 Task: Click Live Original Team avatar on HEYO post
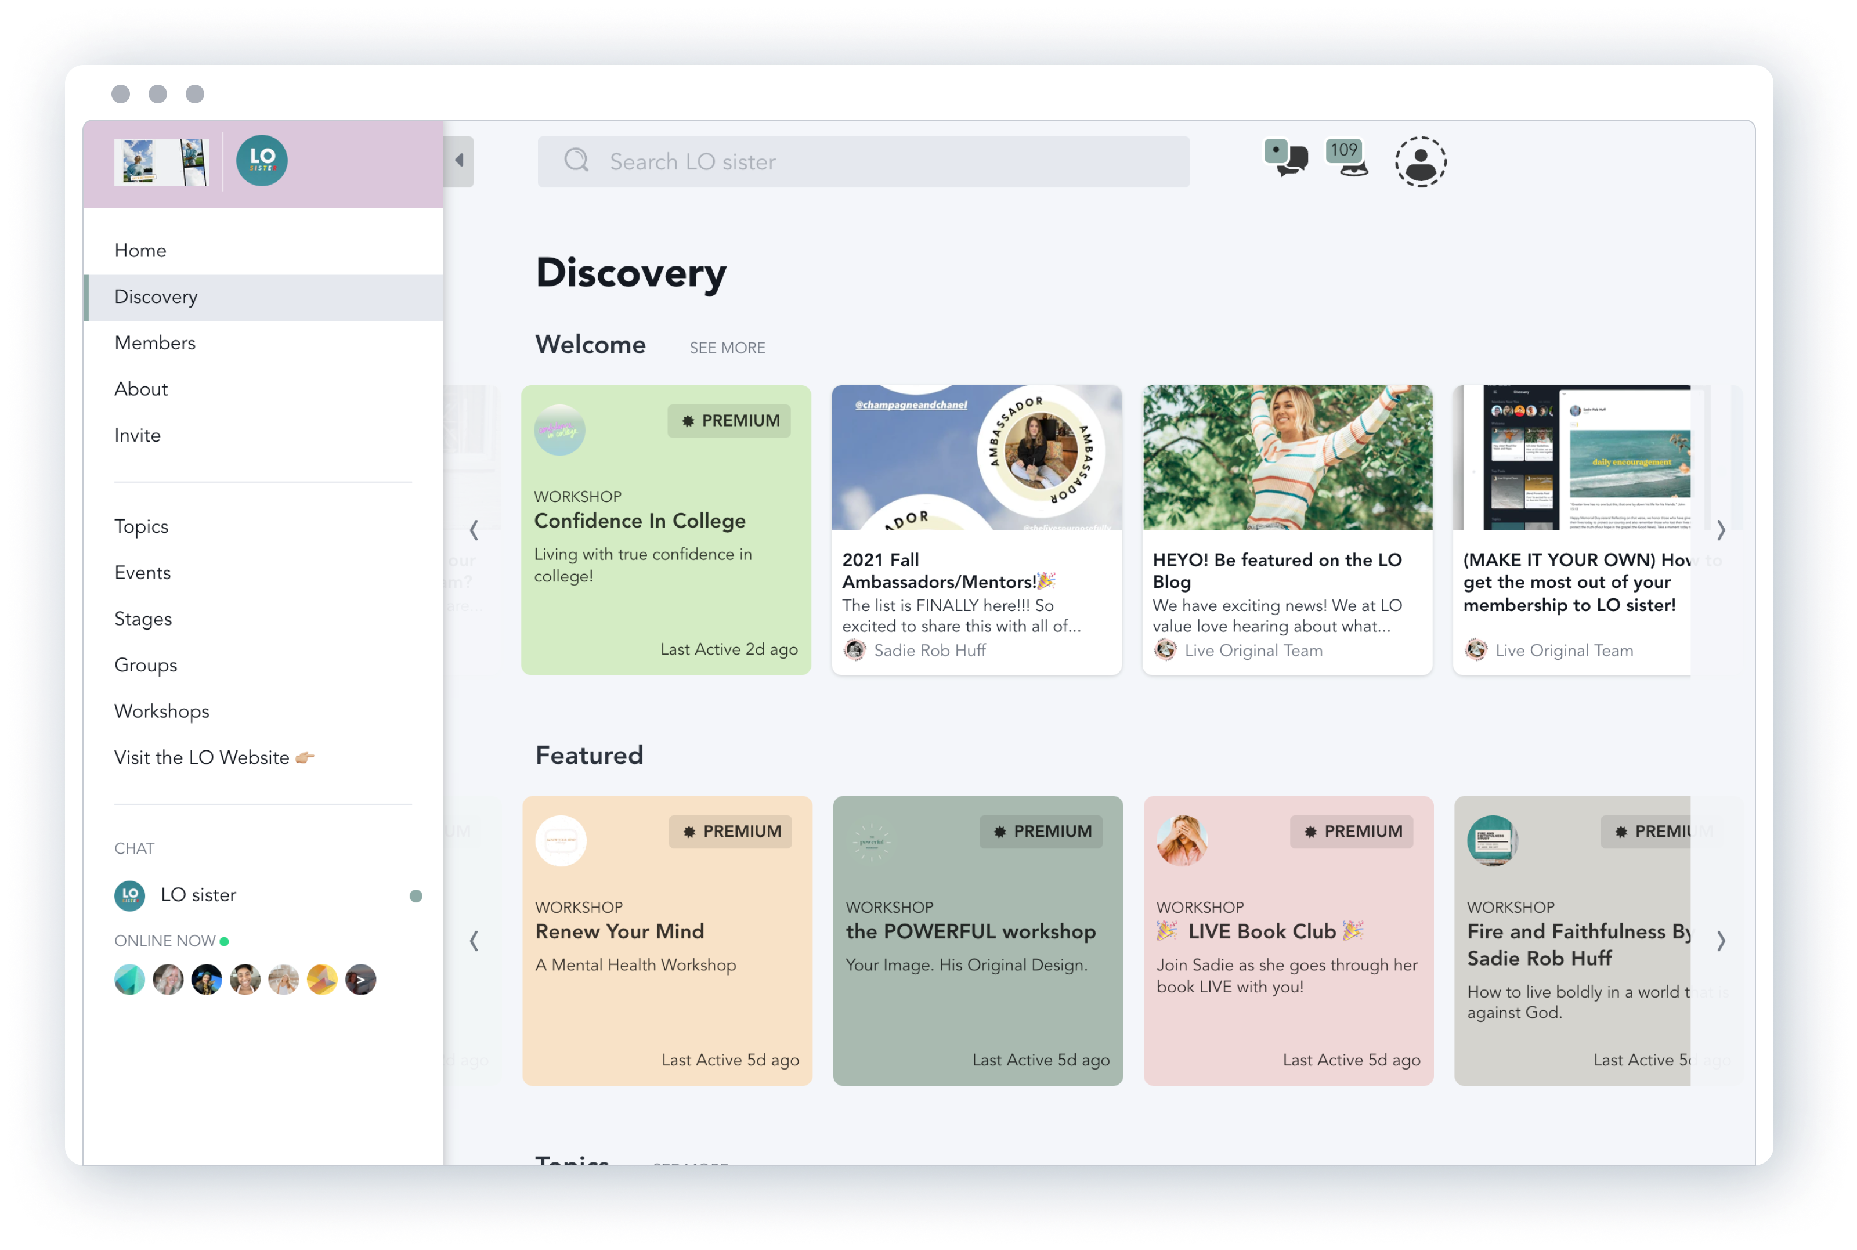[x=1165, y=650]
